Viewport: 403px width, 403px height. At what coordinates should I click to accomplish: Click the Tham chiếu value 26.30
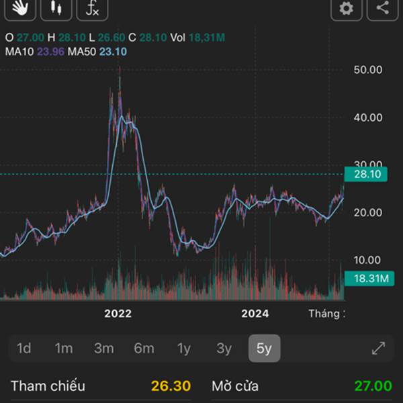[171, 386]
